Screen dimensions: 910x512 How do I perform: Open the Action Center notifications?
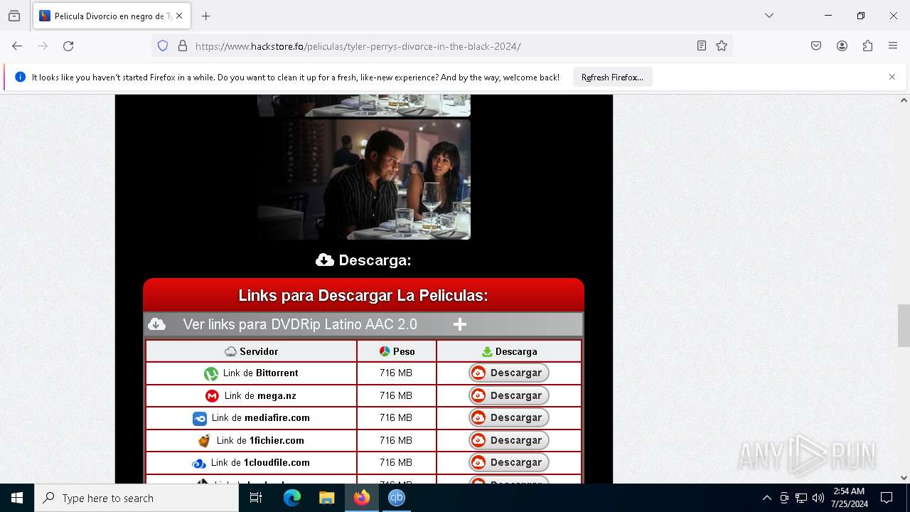[887, 498]
